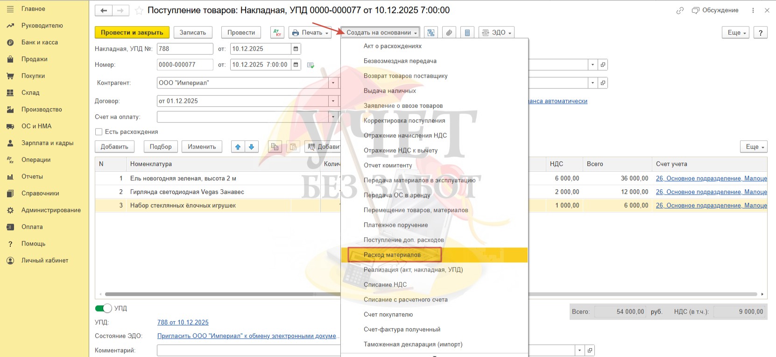
Task: Go to Банк и касса section
Action: (x=40, y=42)
